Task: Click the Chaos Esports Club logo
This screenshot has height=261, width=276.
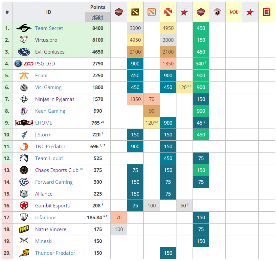Action: tap(24, 170)
